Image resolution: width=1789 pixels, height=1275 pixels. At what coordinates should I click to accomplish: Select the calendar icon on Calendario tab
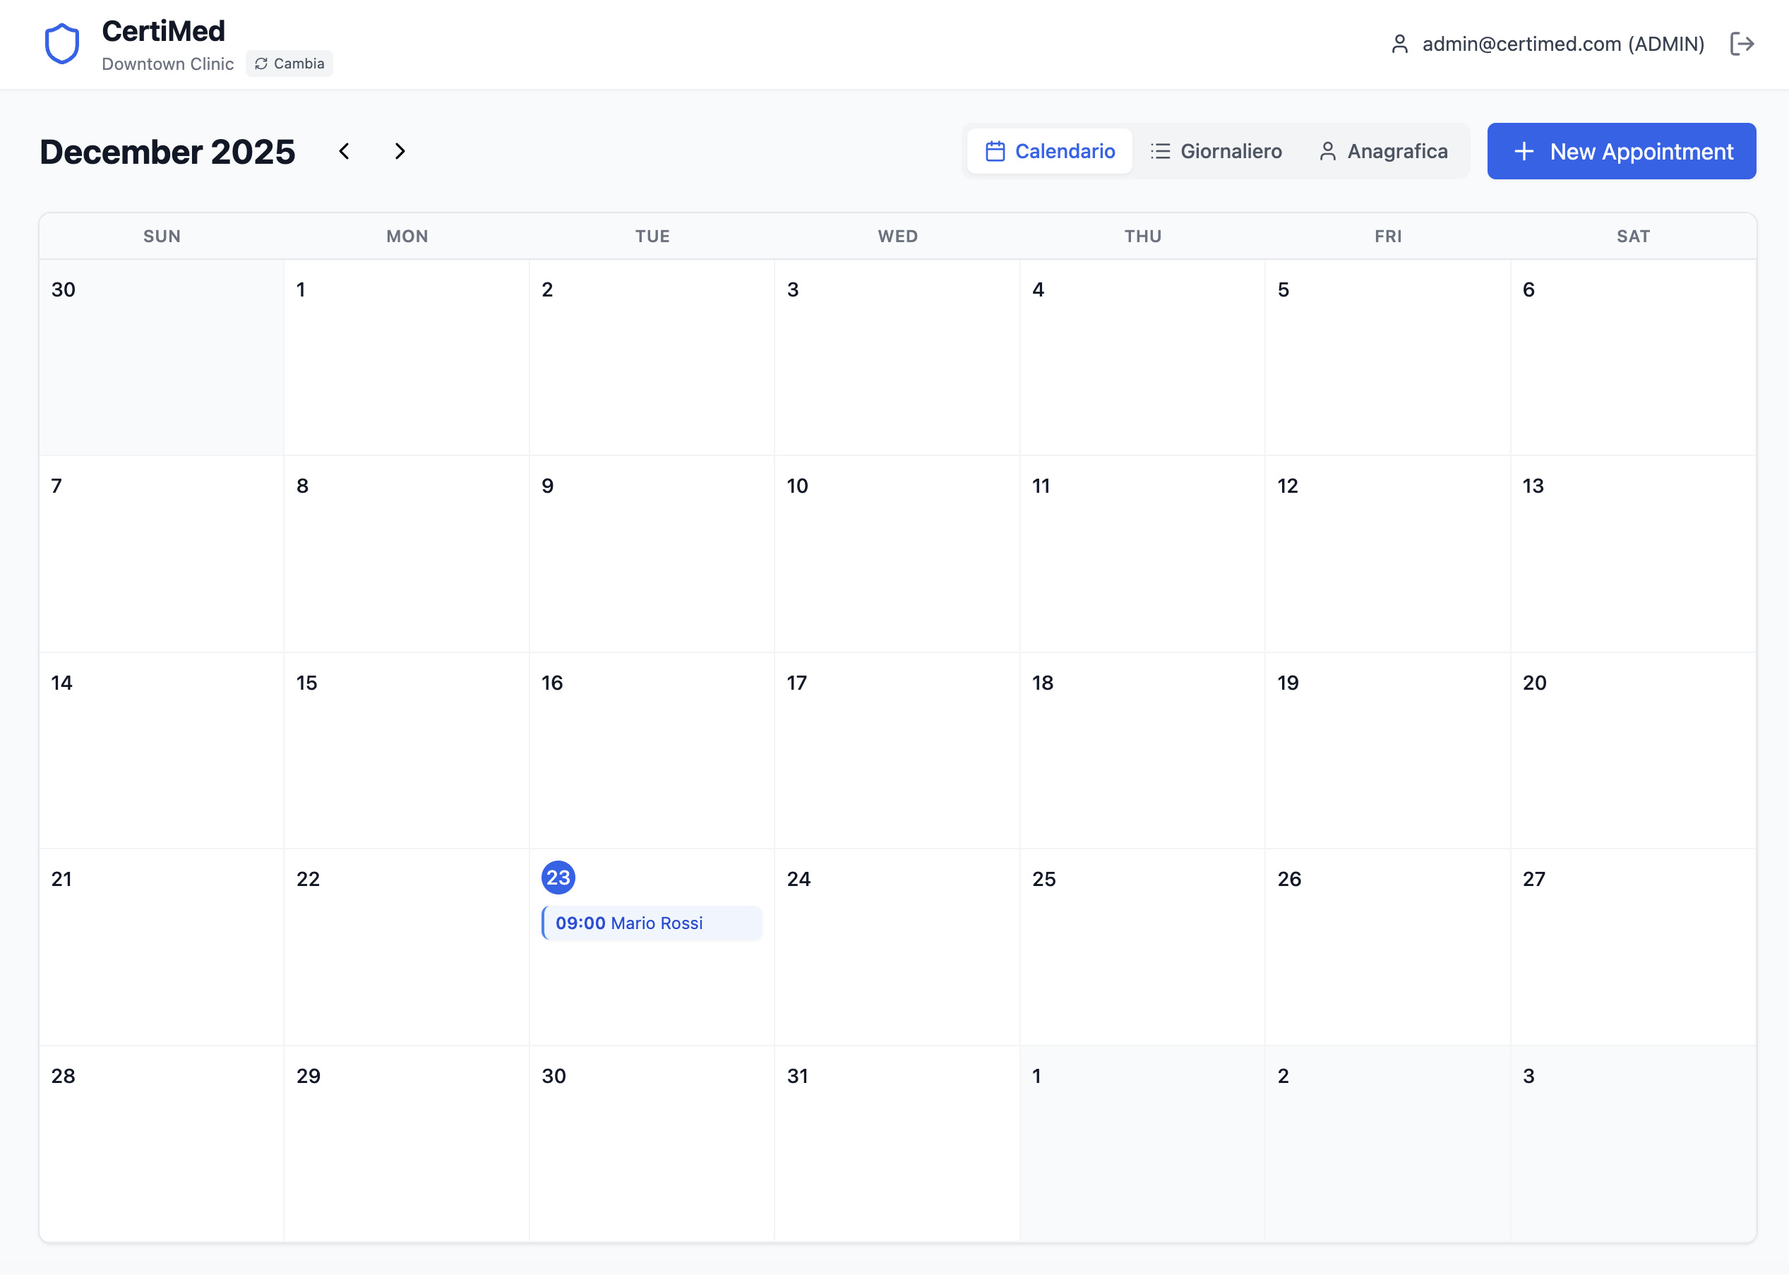point(995,151)
